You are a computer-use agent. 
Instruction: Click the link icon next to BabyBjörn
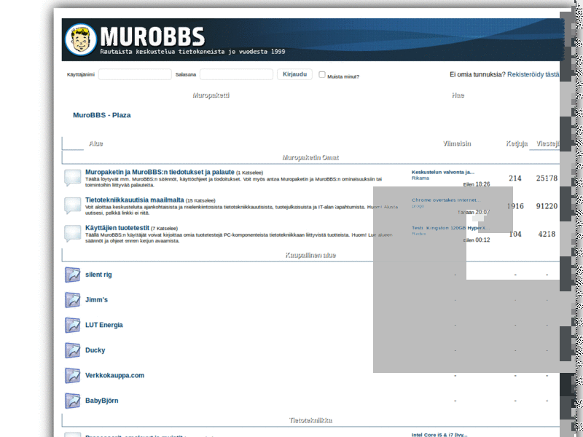pos(72,401)
